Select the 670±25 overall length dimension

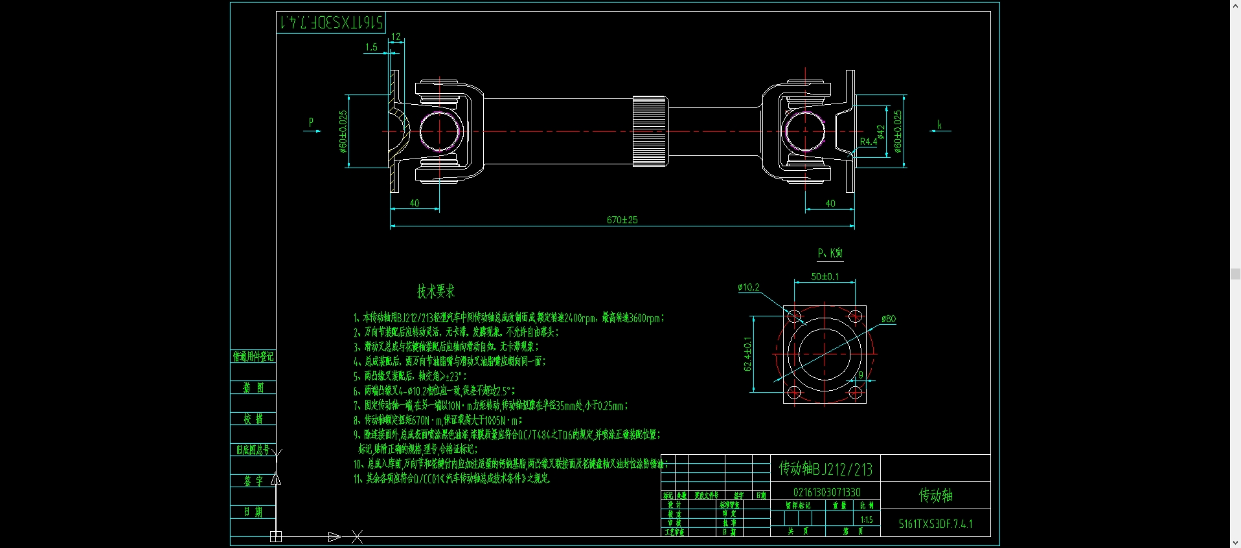(622, 220)
